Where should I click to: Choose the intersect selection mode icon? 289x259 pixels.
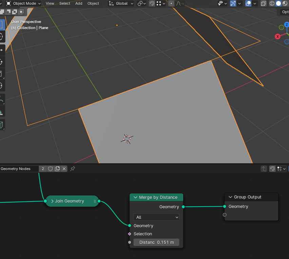(x=21, y=12)
